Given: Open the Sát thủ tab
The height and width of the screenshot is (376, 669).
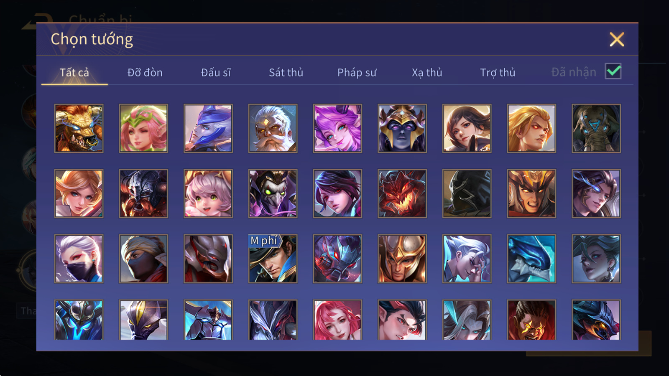Looking at the screenshot, I should coord(286,73).
